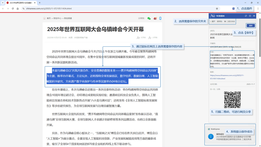Close the chinanews browser tab
This screenshot has height=147, width=261.
tap(35, 3)
